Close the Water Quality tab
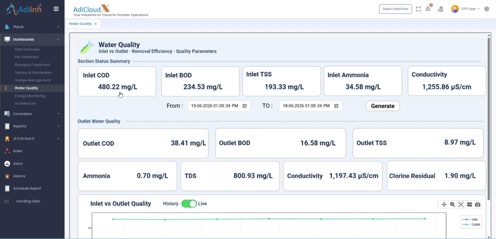Viewport: 496px width, 239px height. point(95,24)
